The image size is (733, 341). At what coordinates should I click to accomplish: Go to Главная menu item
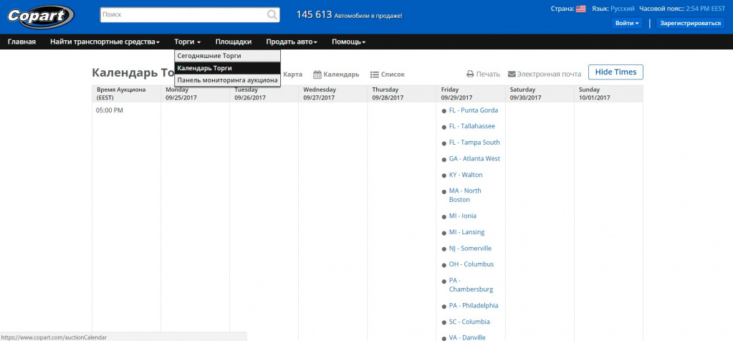[21, 42]
